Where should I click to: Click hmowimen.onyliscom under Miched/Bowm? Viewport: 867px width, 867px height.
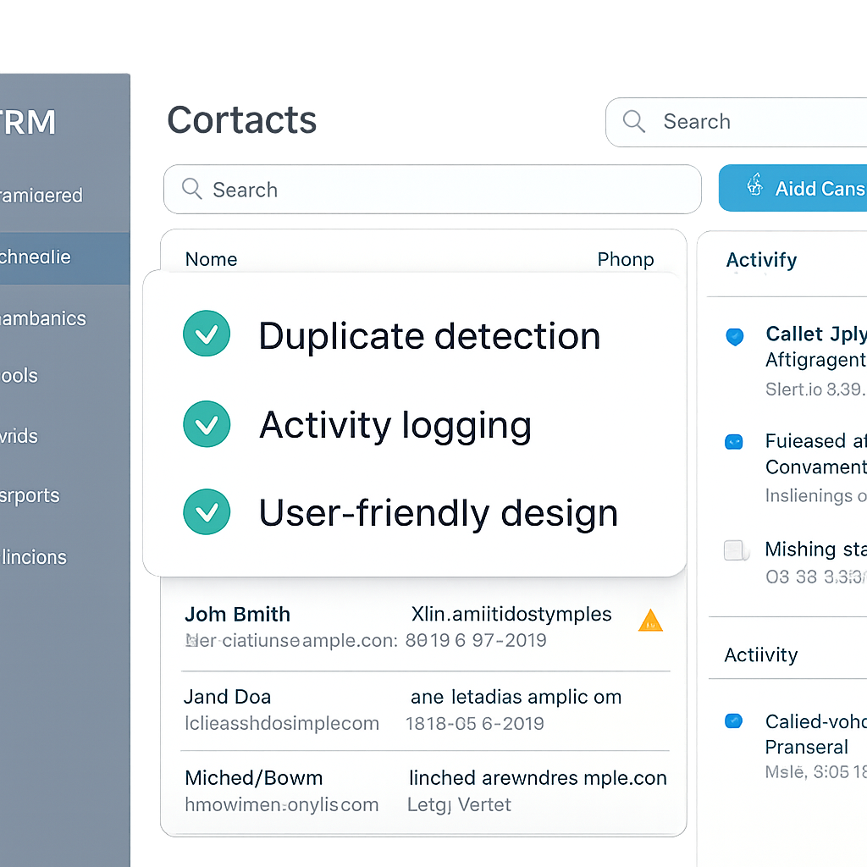[x=282, y=805]
